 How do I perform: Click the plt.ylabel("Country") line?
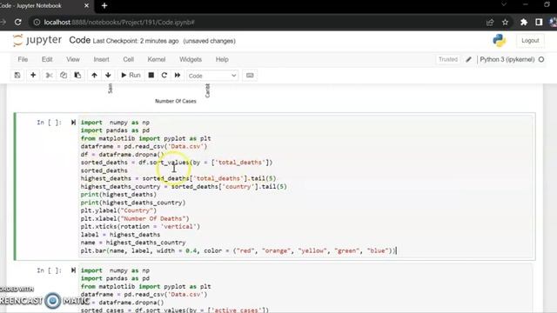(x=118, y=210)
